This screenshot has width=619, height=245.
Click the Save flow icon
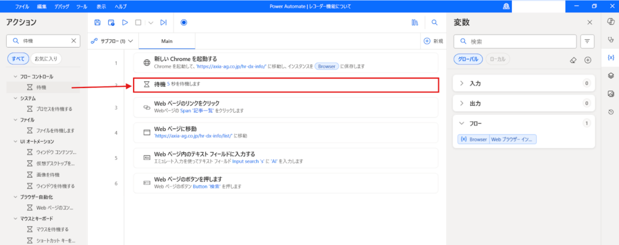pos(98,22)
